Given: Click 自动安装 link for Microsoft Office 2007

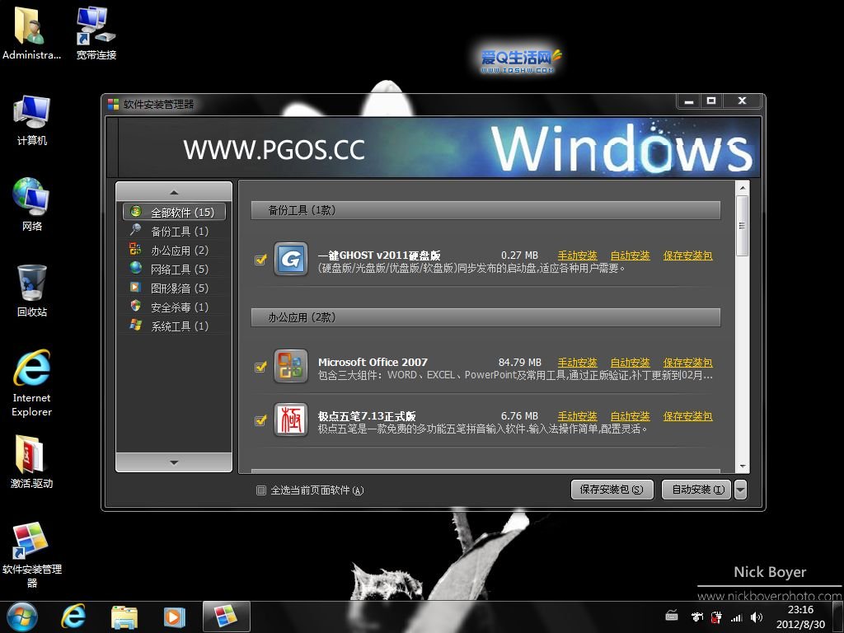Looking at the screenshot, I should coord(630,363).
